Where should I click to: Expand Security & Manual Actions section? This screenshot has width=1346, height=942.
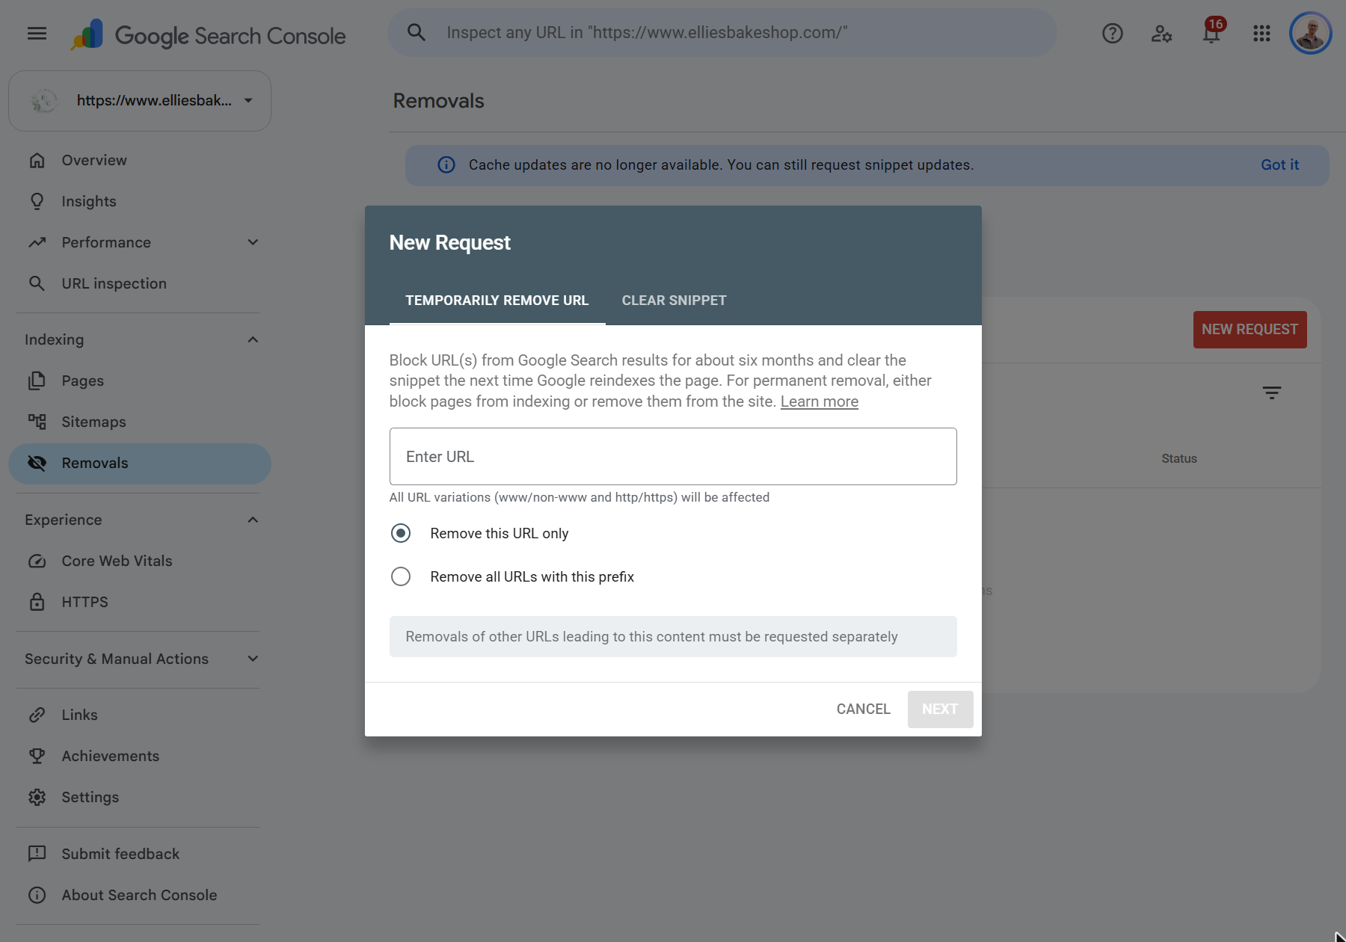253,659
